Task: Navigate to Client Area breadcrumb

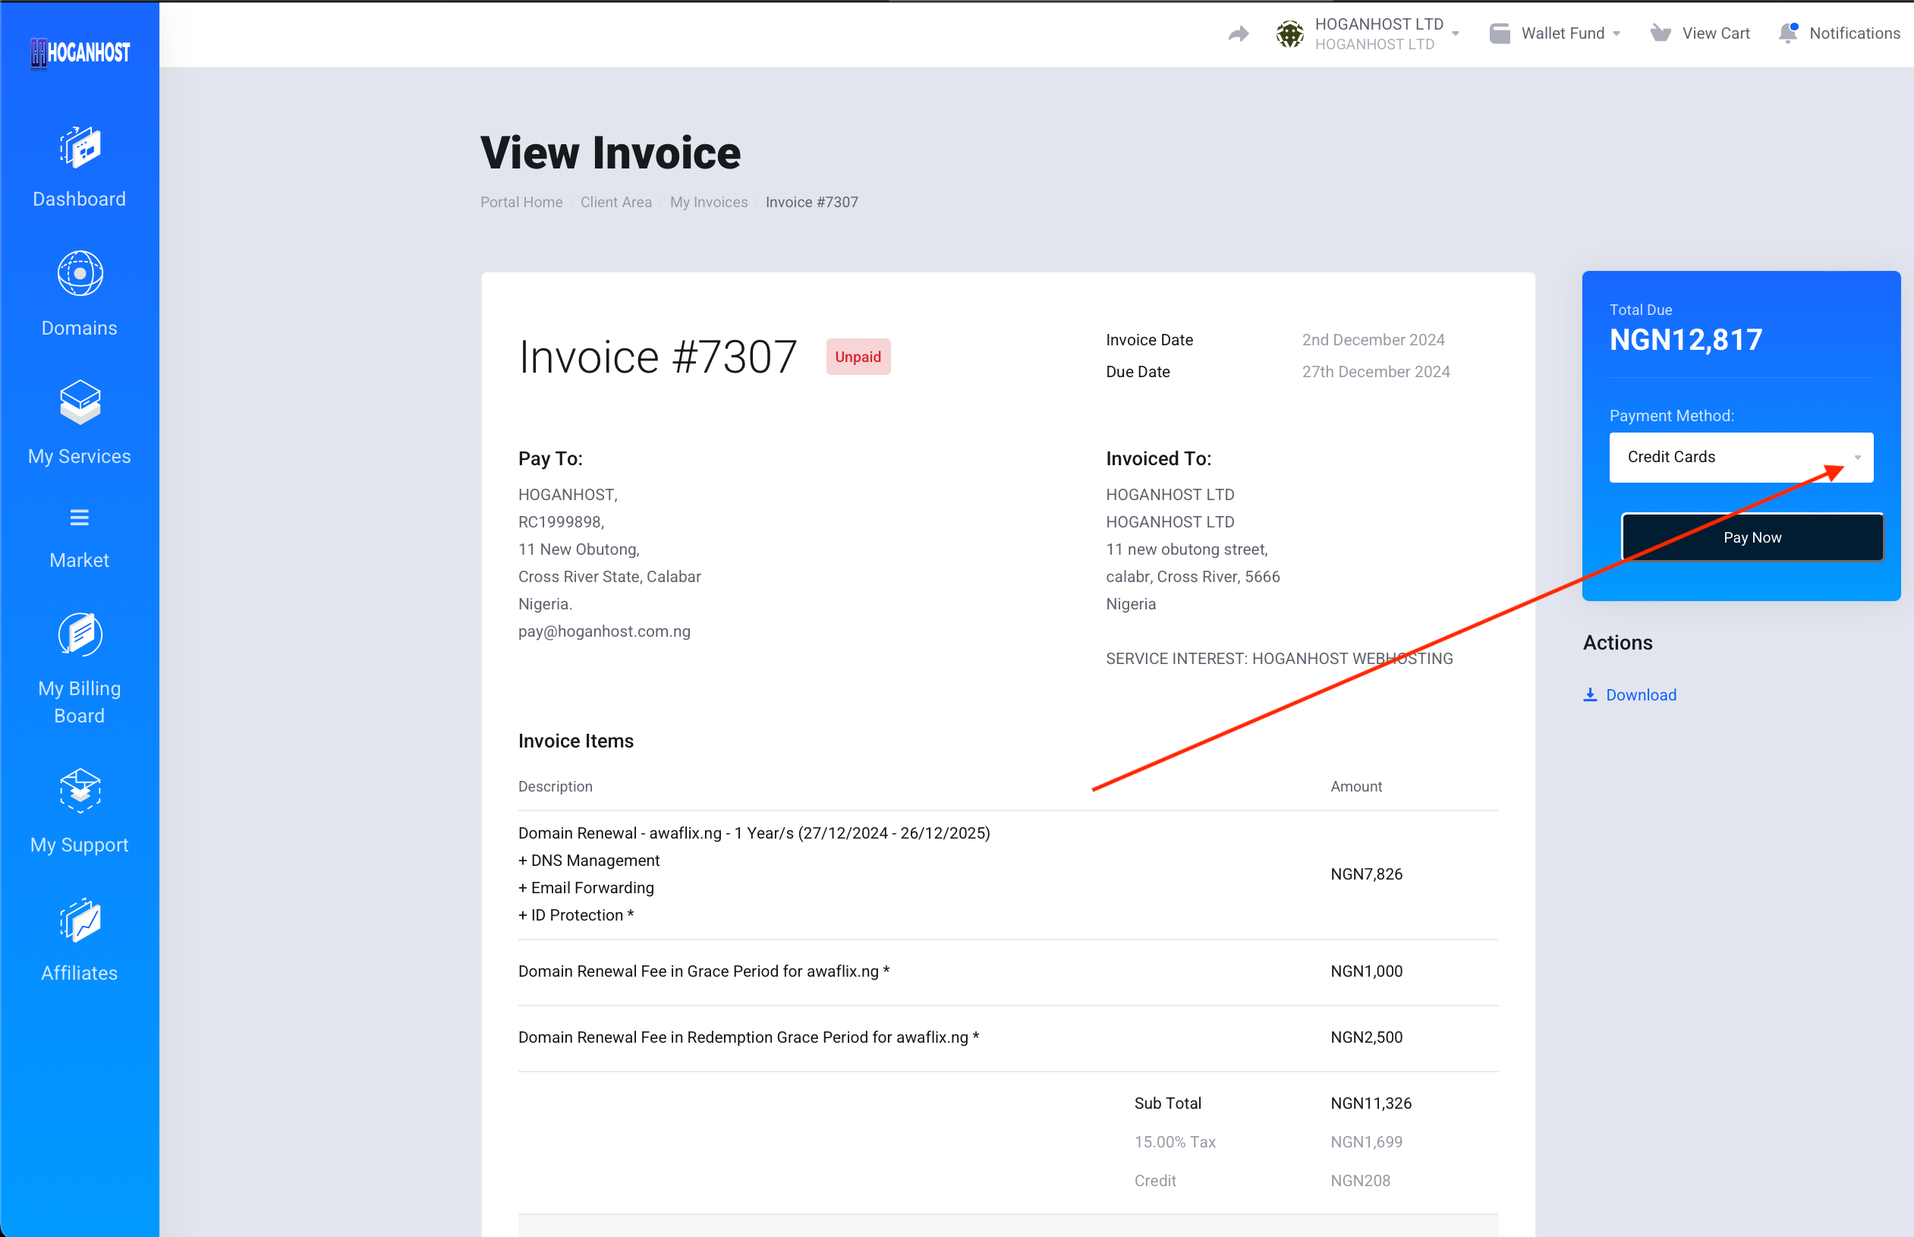Action: pyautogui.click(x=616, y=203)
